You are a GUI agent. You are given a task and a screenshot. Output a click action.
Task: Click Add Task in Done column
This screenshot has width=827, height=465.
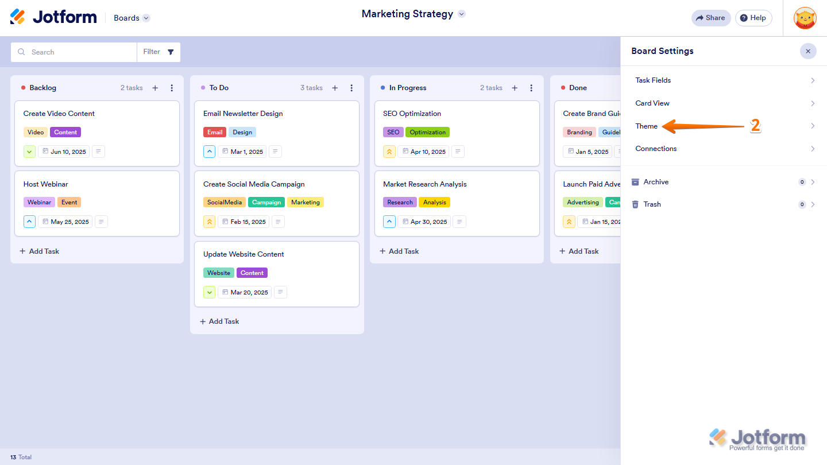[578, 251]
